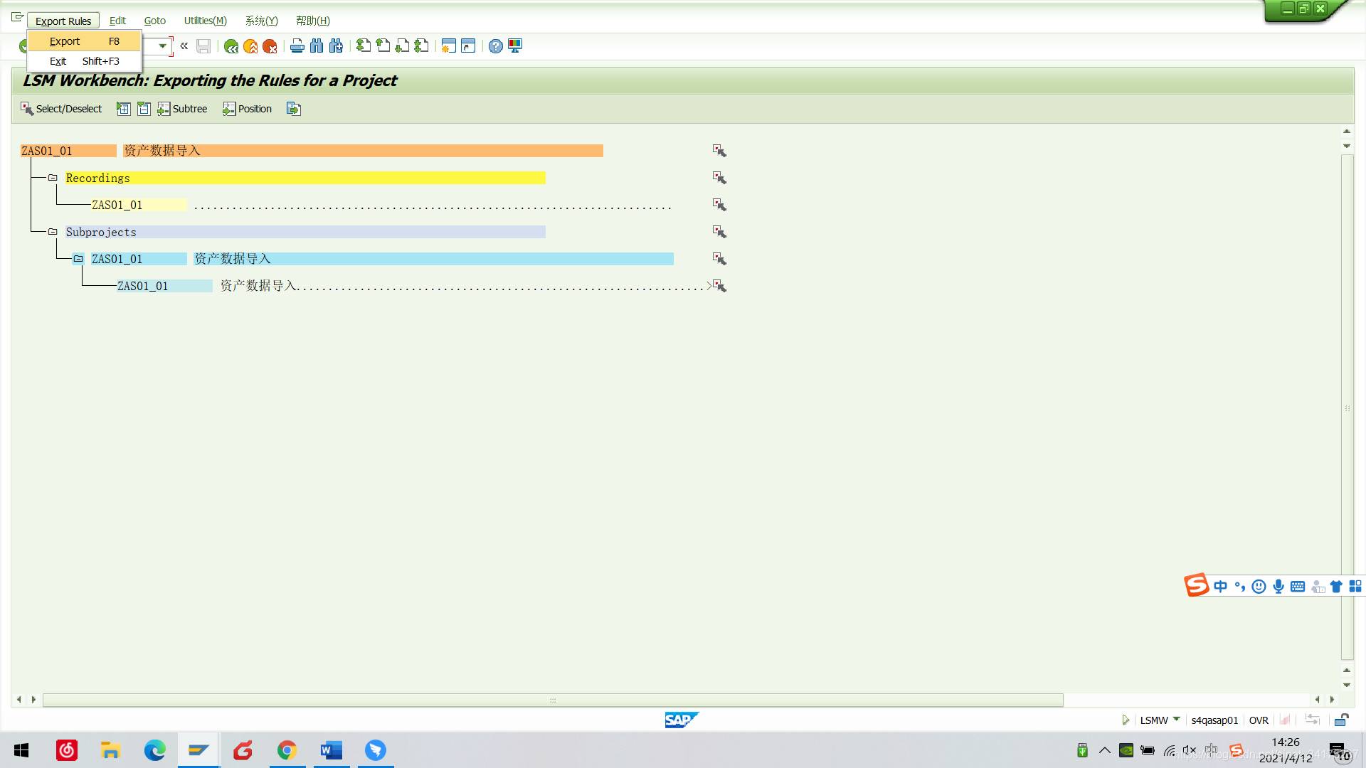Toggle selection icon on the Recordings row
The height and width of the screenshot is (768, 1366).
[719, 178]
